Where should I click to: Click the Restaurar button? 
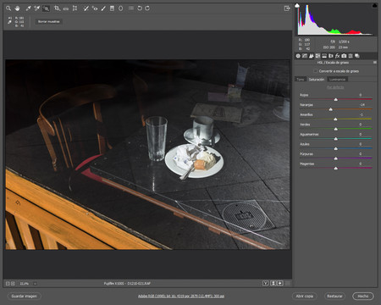[334, 296]
